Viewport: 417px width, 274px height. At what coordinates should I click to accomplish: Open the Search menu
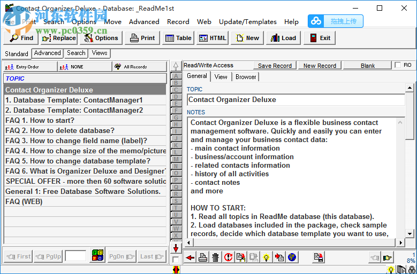pyautogui.click(x=54, y=22)
